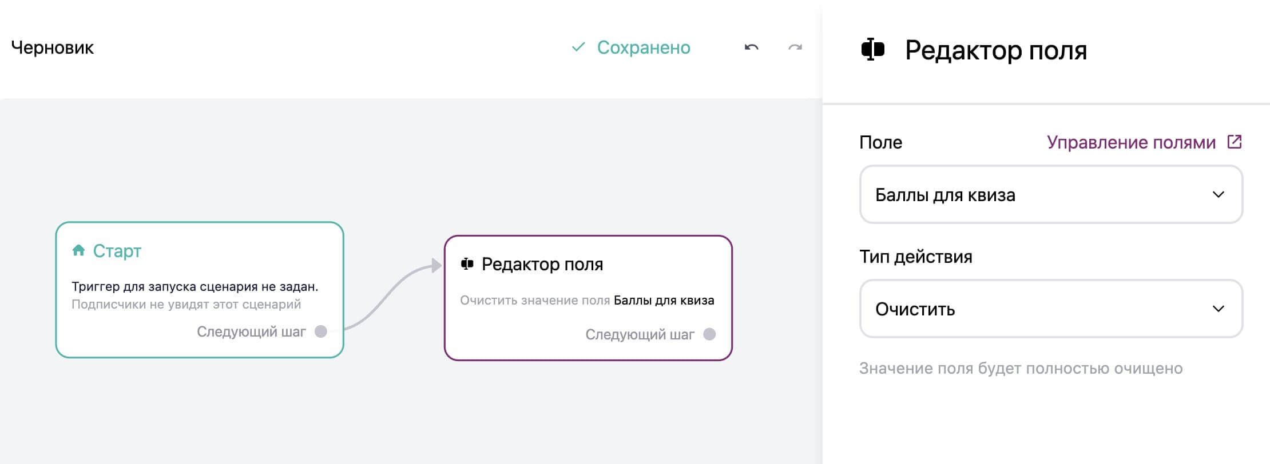Click Следующий шаг connector dot on Редактор поля block

click(709, 334)
